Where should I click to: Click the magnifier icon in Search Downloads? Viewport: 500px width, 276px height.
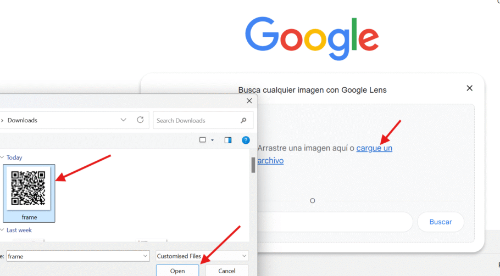(x=243, y=120)
